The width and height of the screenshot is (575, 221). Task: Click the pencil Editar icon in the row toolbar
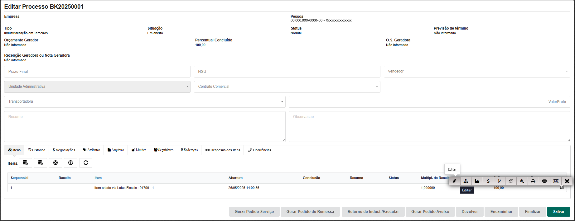coord(454,181)
